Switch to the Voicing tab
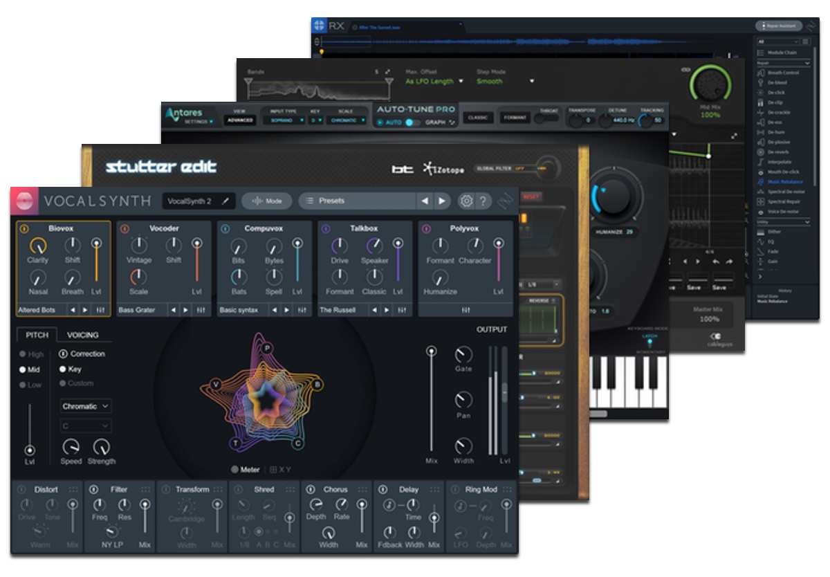Screen dimensions: 830x577 coord(82,335)
